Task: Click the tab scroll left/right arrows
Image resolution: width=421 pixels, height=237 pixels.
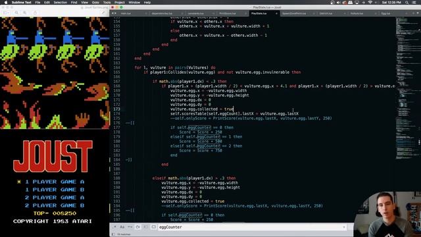Action: [114, 13]
